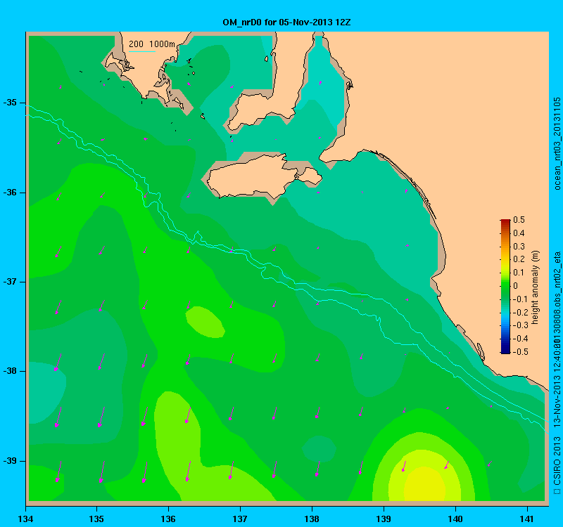Viewport: 563px width, 527px height.
Task: Click the 0.1 value on the color scale
Action: pos(519,273)
